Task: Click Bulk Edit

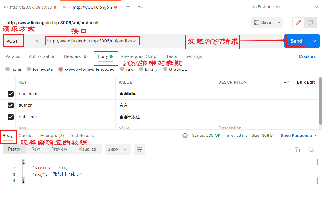Action: tap(306, 82)
